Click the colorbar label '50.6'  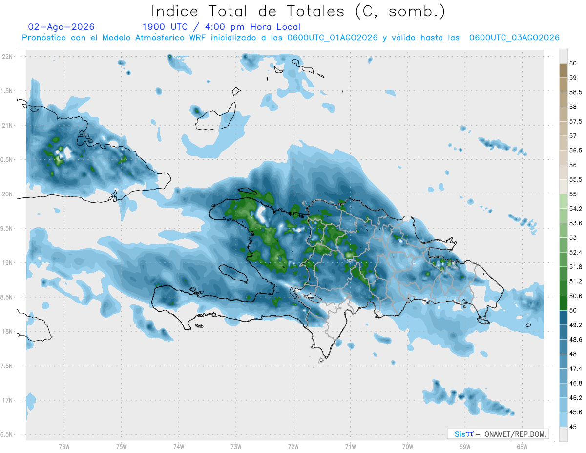(576, 296)
